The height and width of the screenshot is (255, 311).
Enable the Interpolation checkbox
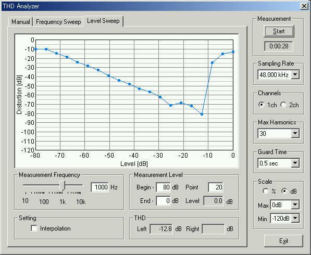(34, 228)
